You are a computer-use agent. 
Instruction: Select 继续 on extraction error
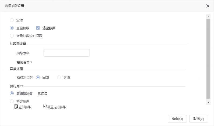[59, 77]
